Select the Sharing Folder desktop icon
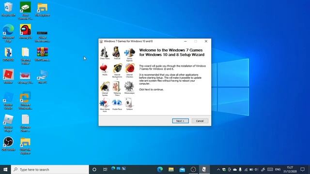Screen dimensions: 310x174 (25, 56)
